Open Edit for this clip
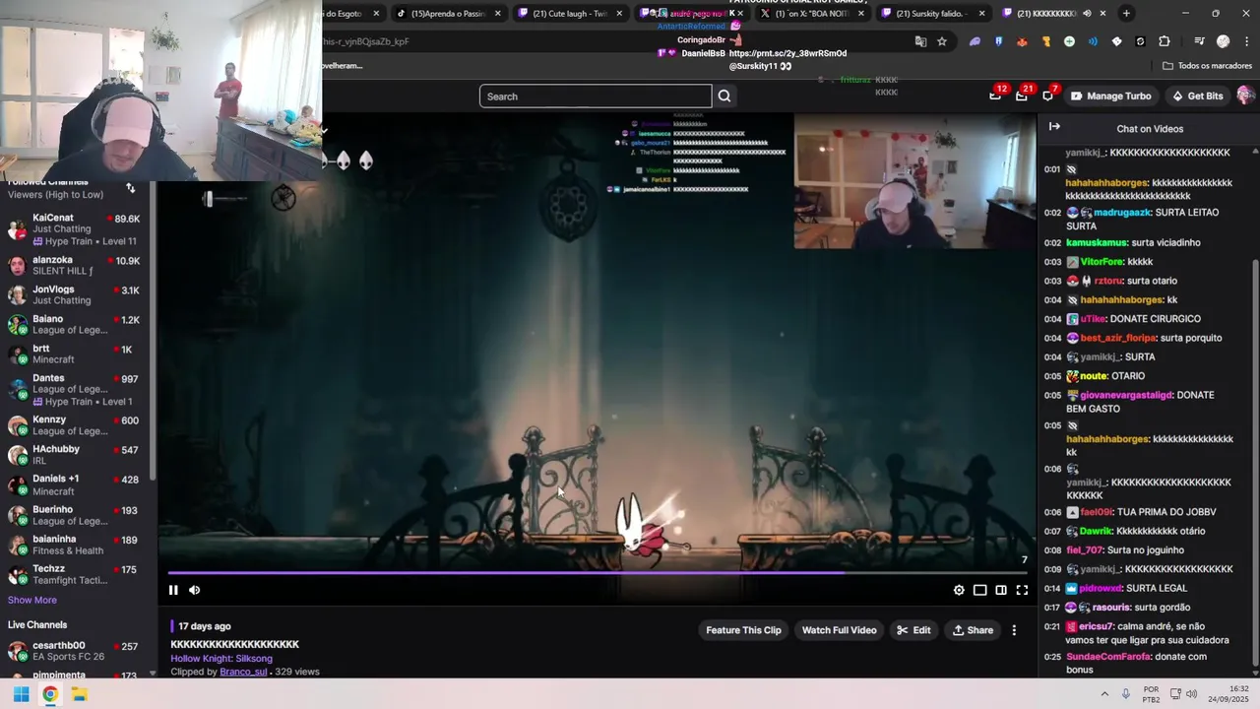This screenshot has height=709, width=1260. 913,630
